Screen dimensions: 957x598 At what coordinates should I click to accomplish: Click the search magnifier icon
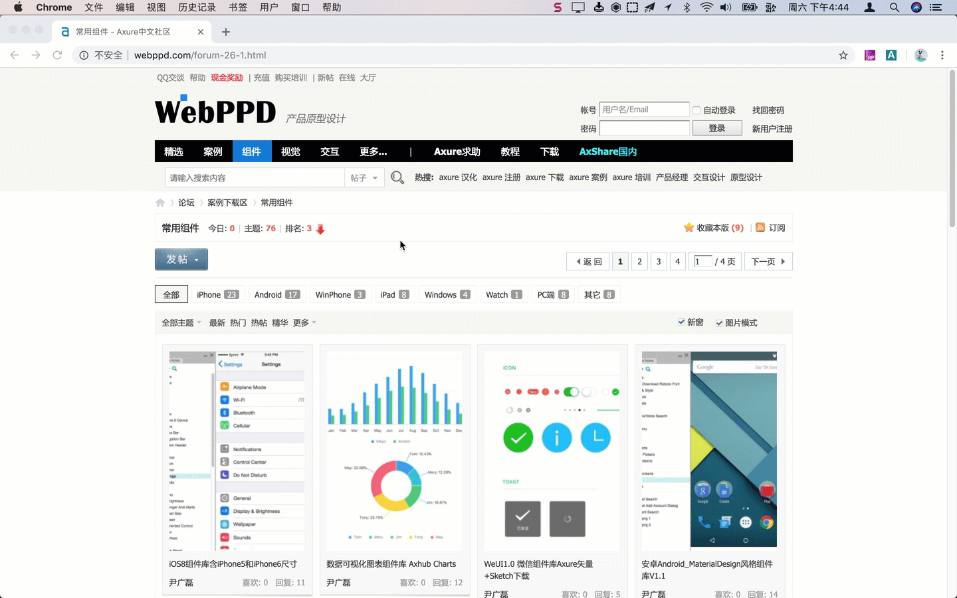tap(397, 177)
